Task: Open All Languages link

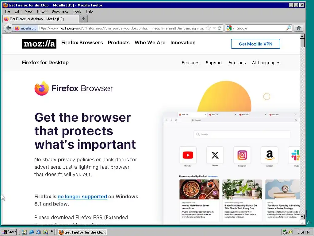Action: 266,63
